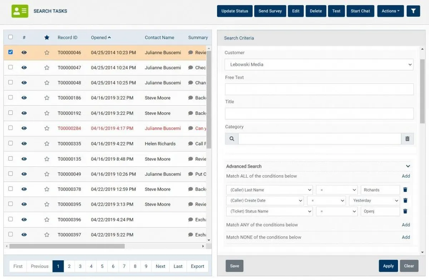Viewport: 429px width, 280px height.
Task: Delete the (Caller) Last Name condition
Action: pyautogui.click(x=405, y=190)
